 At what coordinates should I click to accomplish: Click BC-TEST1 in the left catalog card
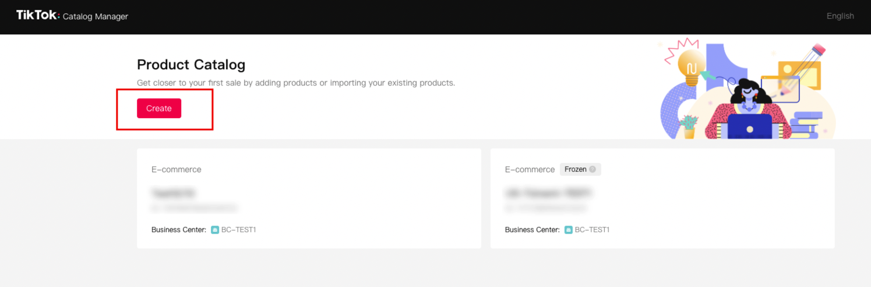click(x=239, y=230)
